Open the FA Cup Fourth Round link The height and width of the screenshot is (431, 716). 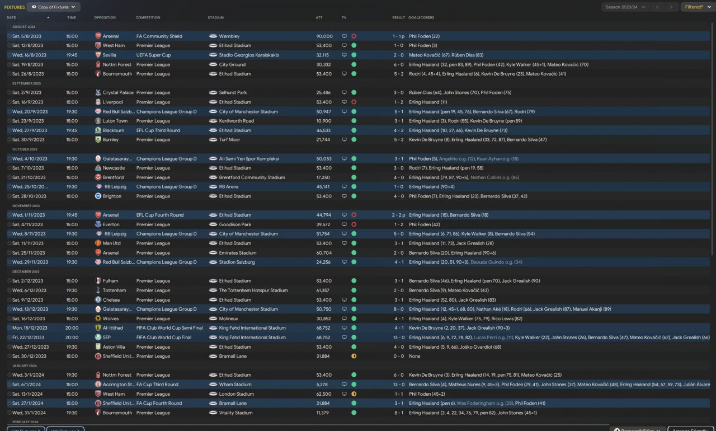[159, 404]
